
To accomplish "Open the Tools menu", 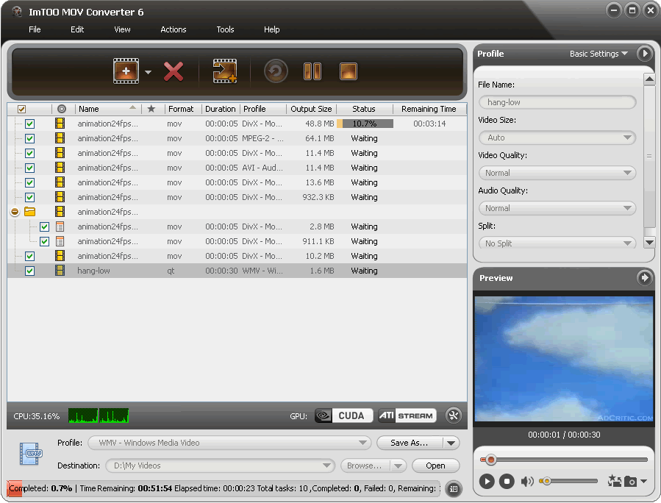I will coord(225,29).
